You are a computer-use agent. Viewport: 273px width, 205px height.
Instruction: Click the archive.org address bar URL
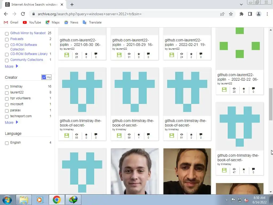90,14
